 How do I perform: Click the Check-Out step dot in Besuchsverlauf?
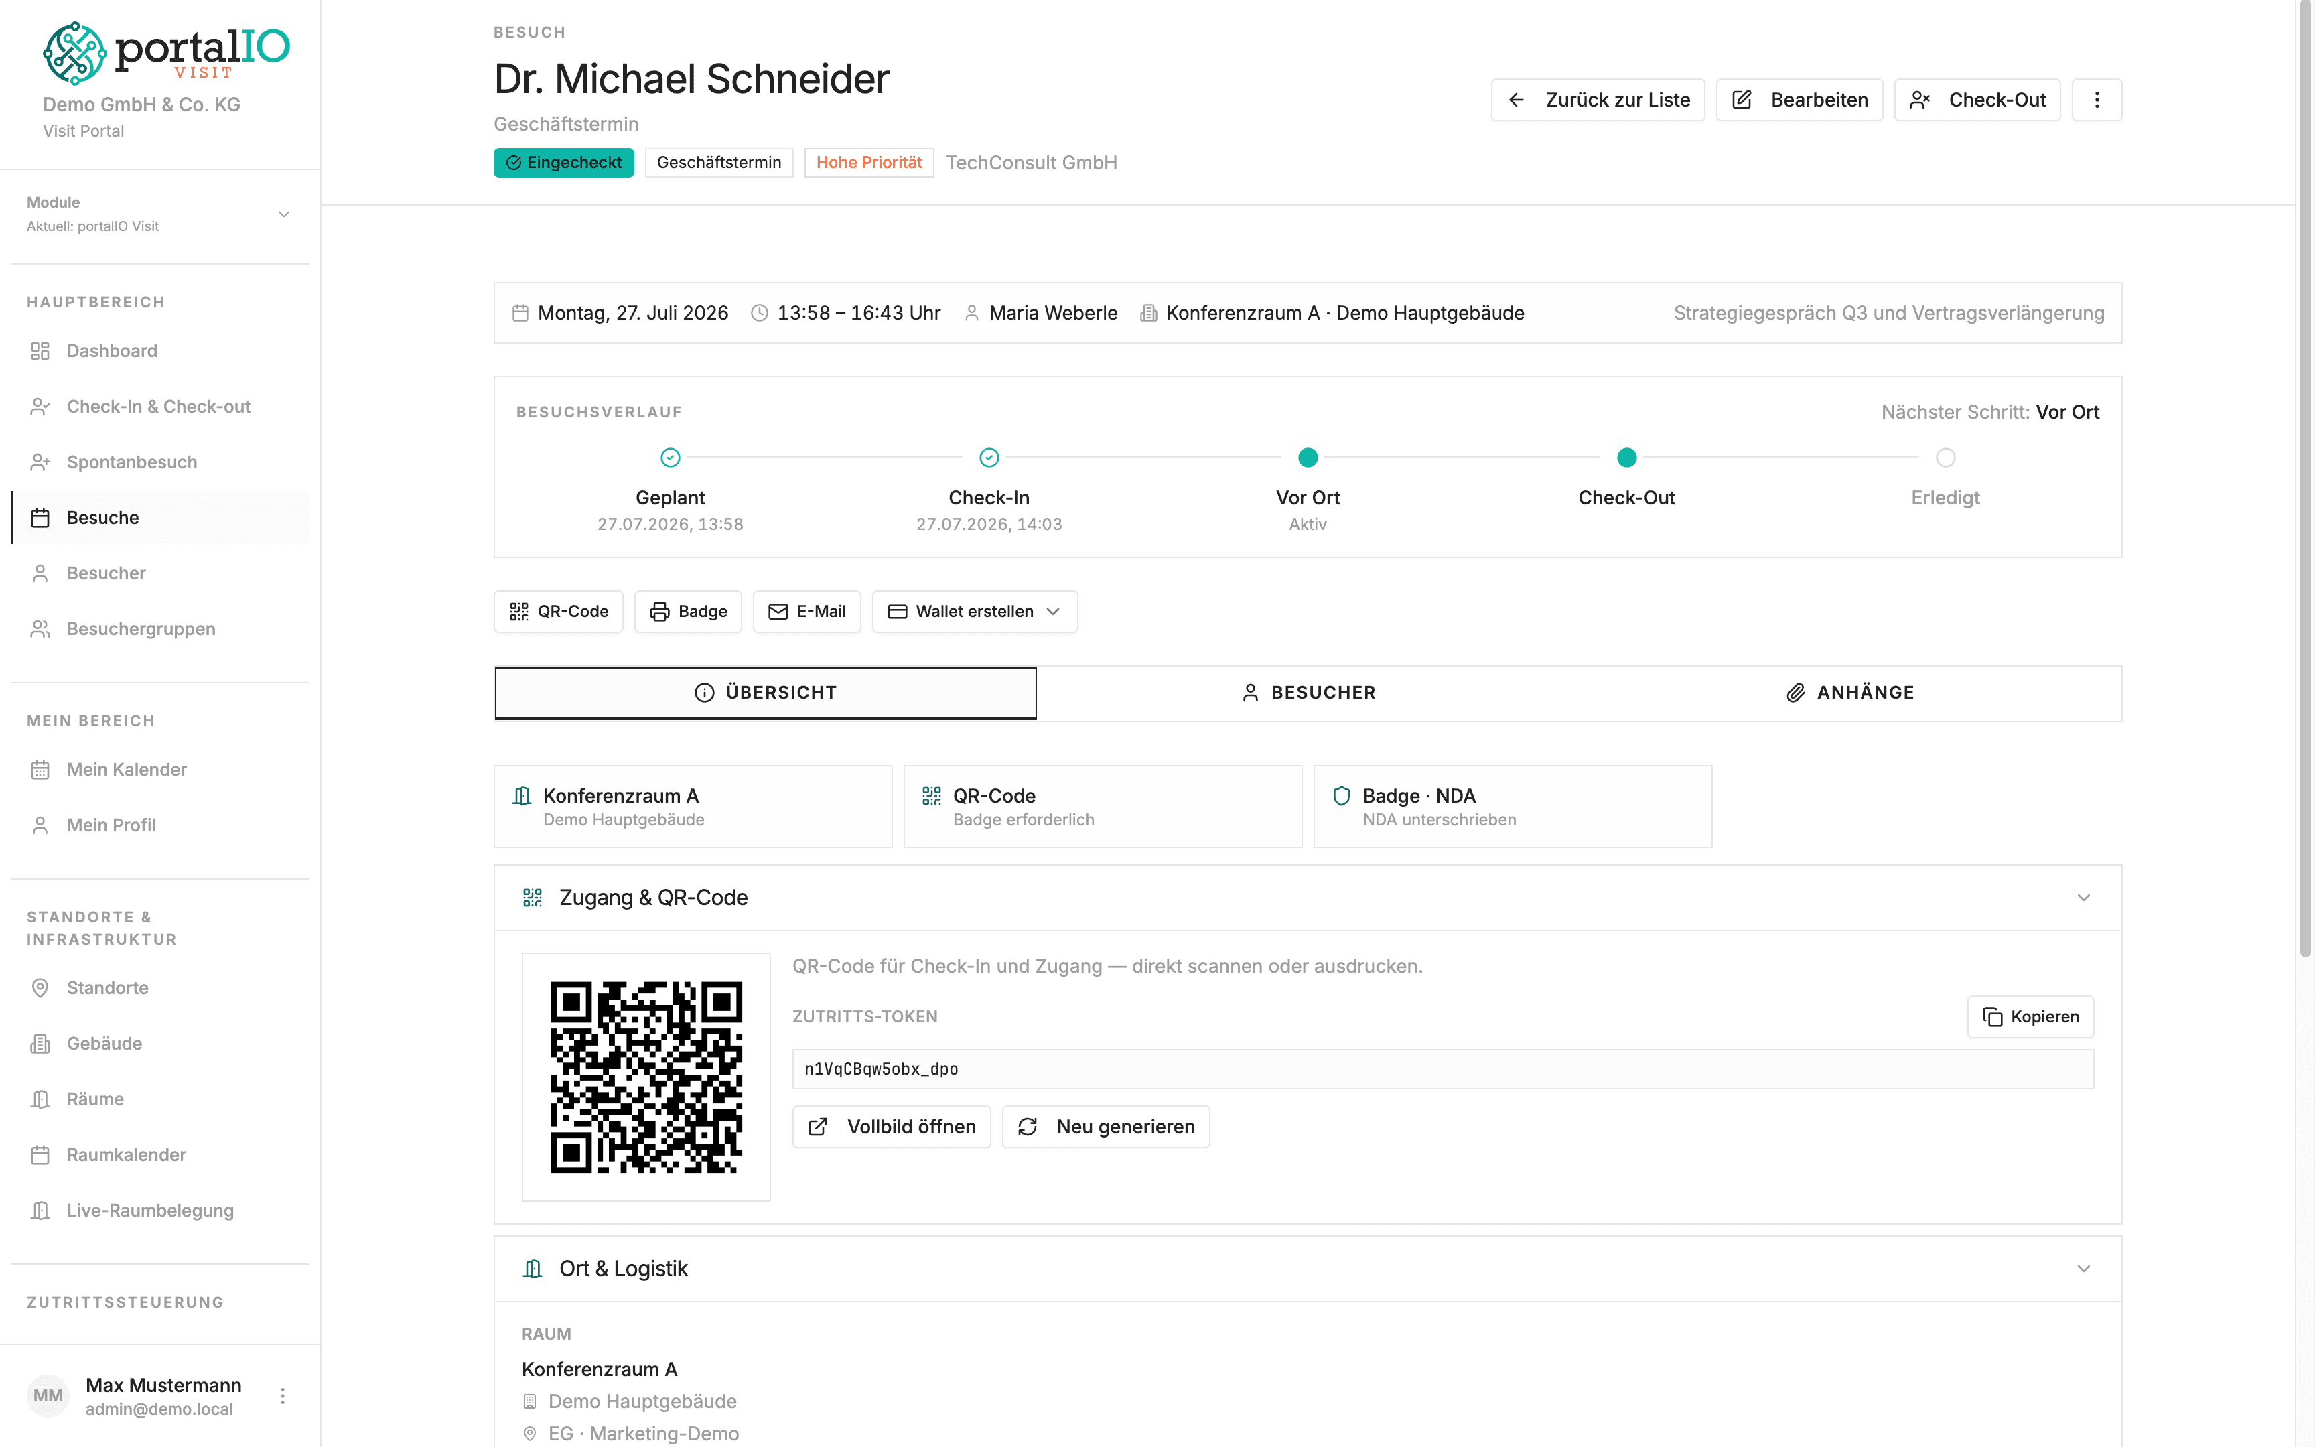[1626, 458]
